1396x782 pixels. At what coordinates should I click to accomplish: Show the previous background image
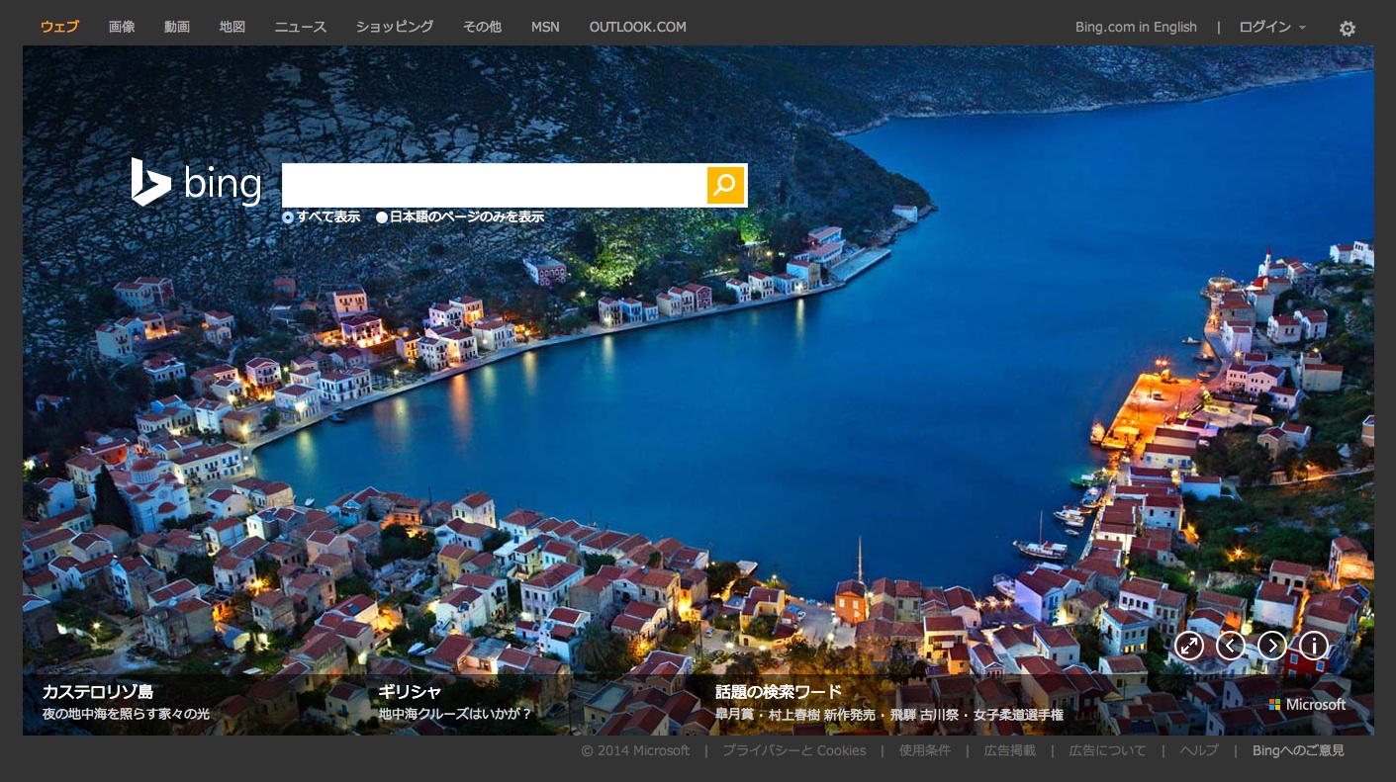[x=1230, y=647]
